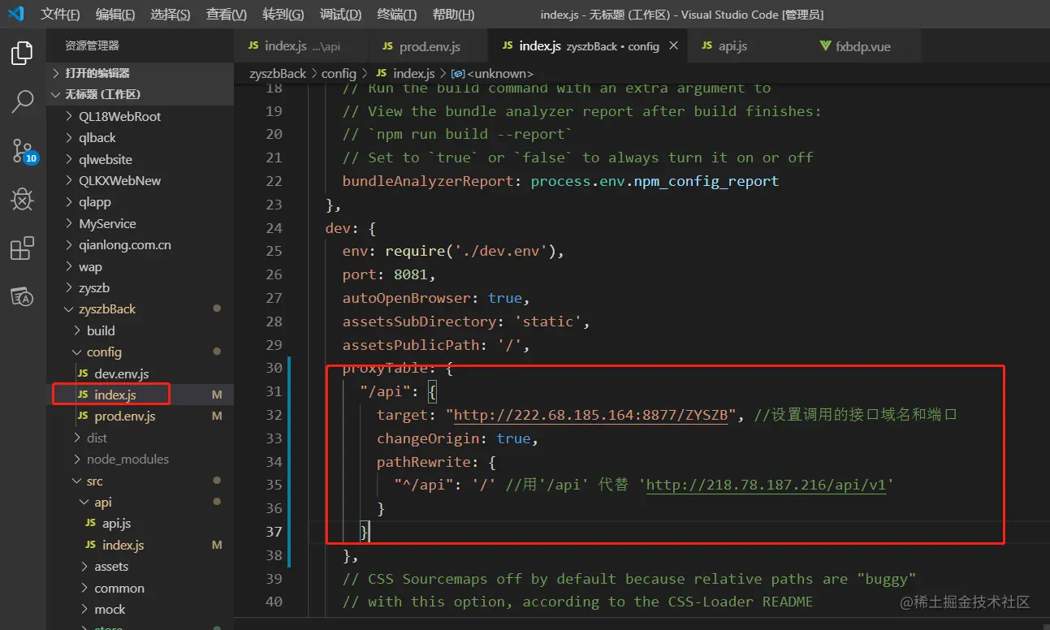The height and width of the screenshot is (630, 1050).
Task: Click line number 24 in the gutter
Action: 274,228
